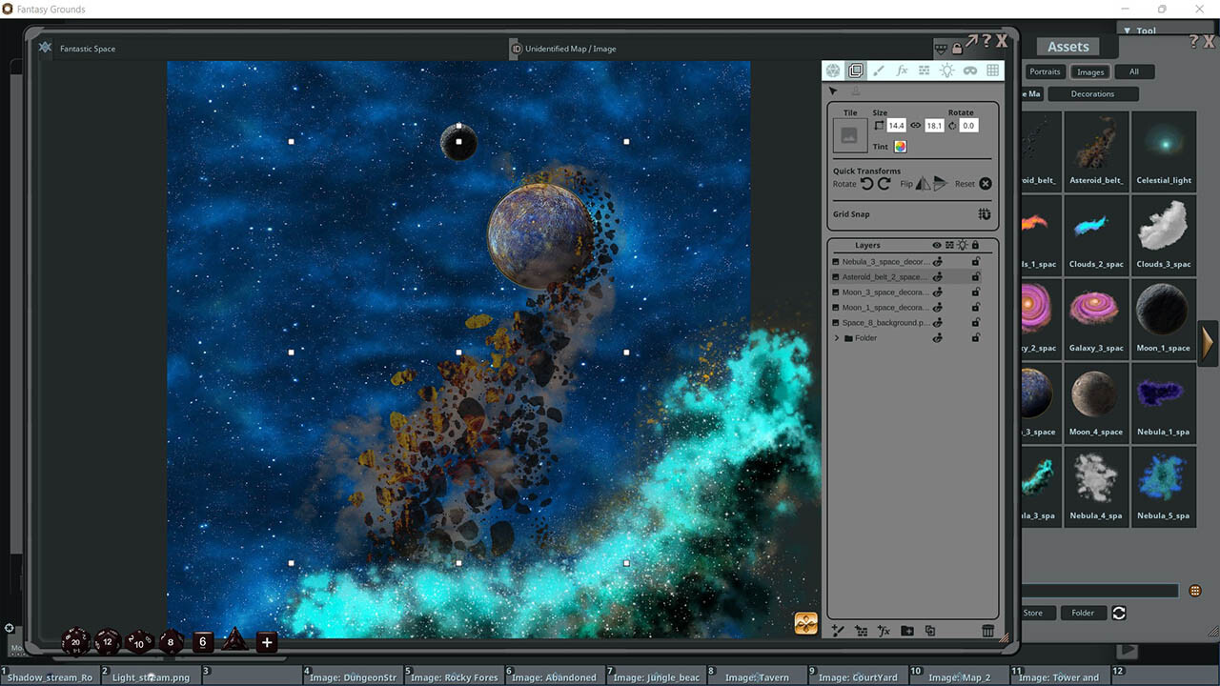Click the Reset icon in Quick Transforms

click(x=985, y=184)
